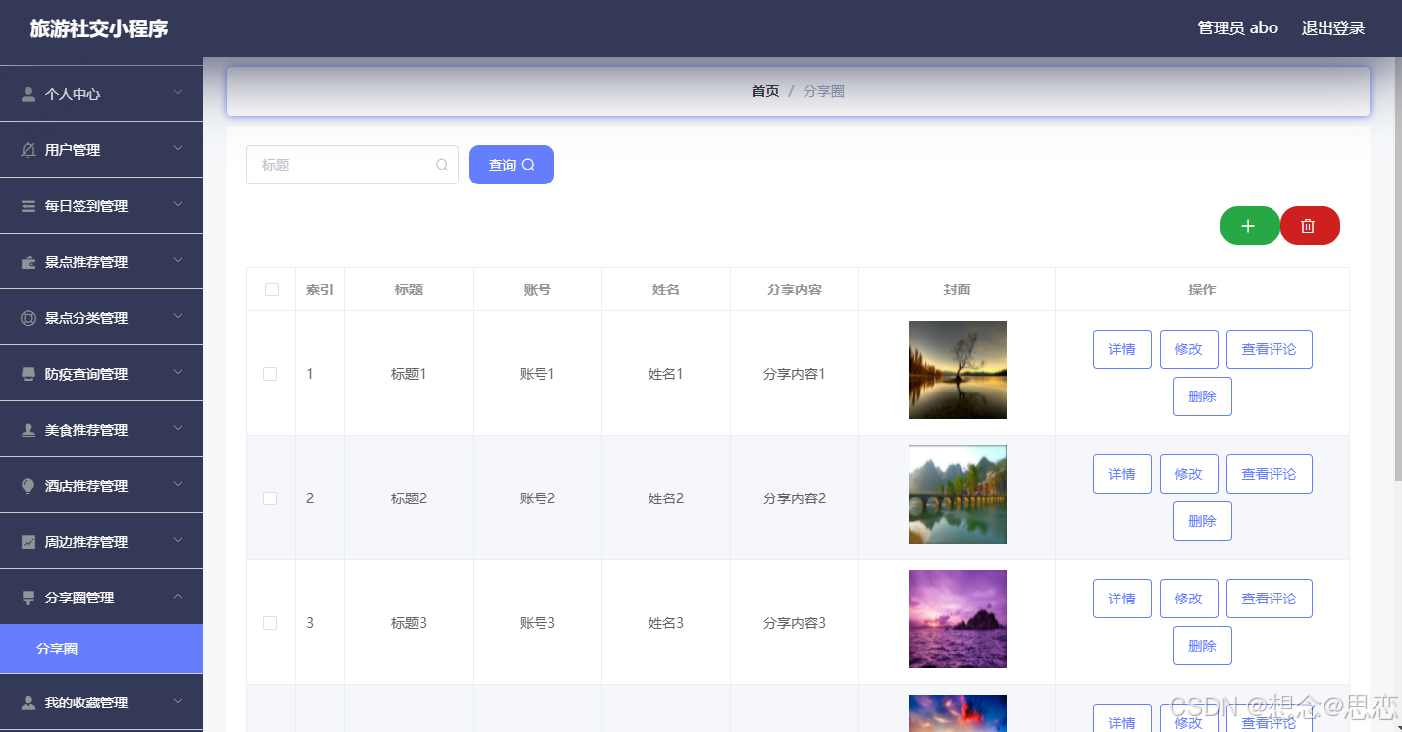This screenshot has width=1402, height=732.
Task: Click the magnifier icon inside 标题 search field
Action: point(441,165)
